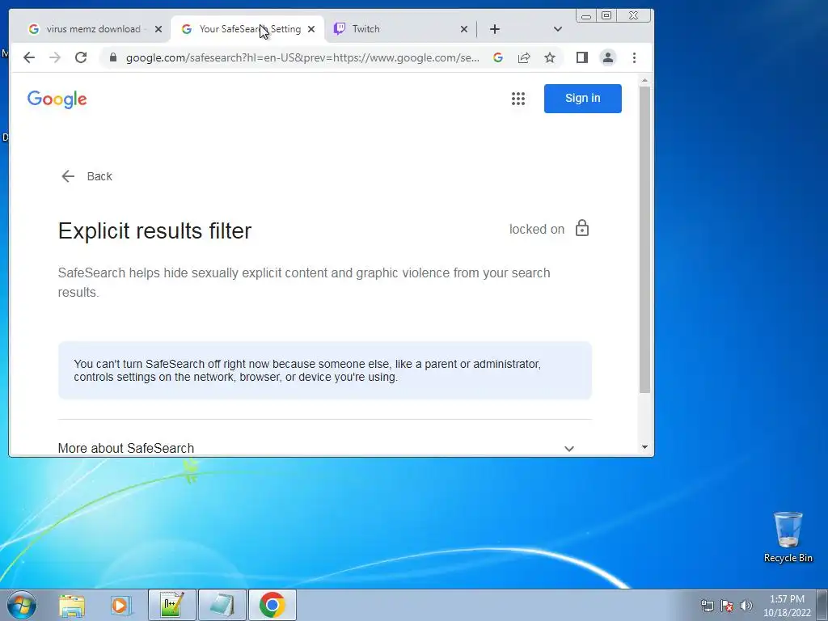Switch to the Twitch tab
Viewport: 828px width, 621px height.
point(399,29)
